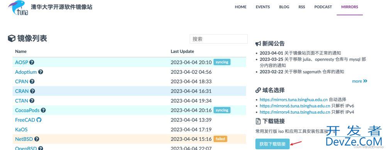Open 2023-02-22 news about sagemath removal

[x=302, y=72]
